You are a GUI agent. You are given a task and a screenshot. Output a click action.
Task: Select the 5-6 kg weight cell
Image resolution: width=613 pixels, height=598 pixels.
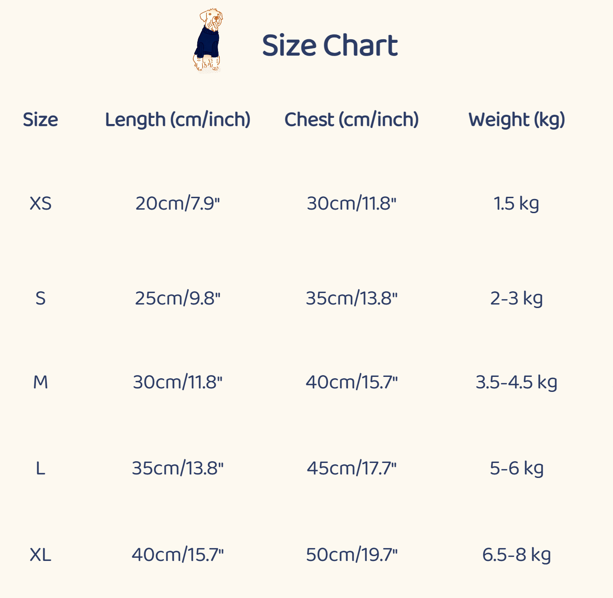tap(516, 468)
